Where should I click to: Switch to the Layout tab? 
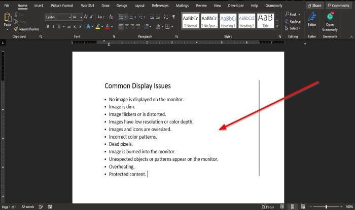coord(139,6)
